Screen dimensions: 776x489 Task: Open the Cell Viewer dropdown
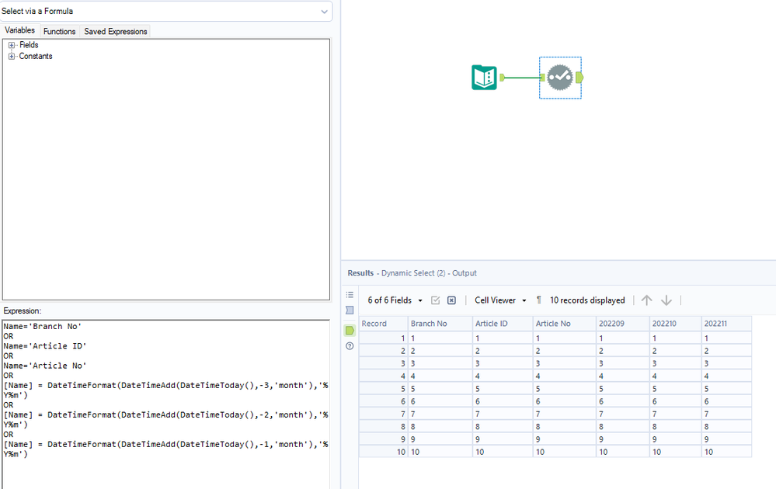[500, 300]
